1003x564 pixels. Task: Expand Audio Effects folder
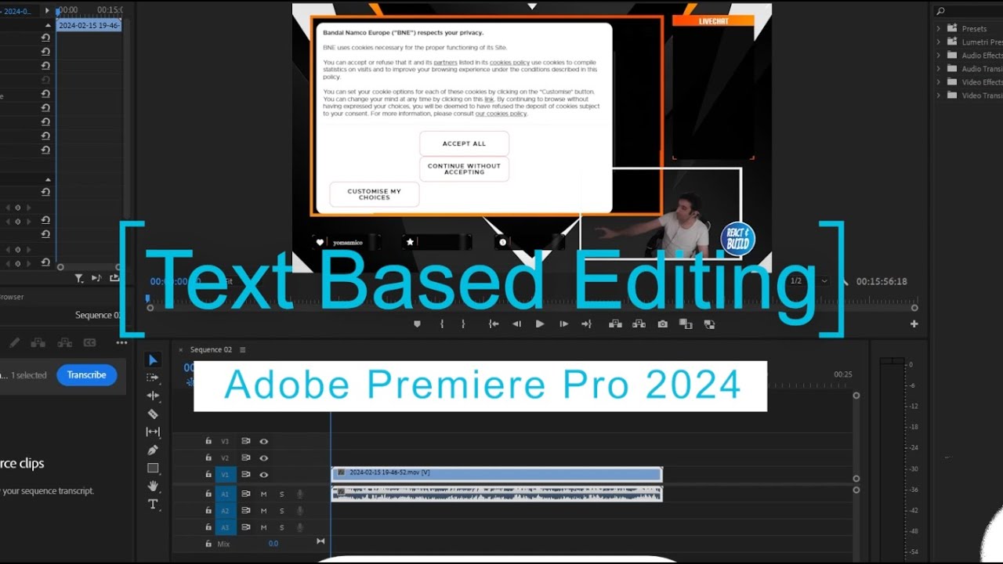(x=938, y=56)
